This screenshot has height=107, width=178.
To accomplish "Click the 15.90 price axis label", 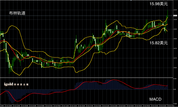I will (x=175, y=20).
